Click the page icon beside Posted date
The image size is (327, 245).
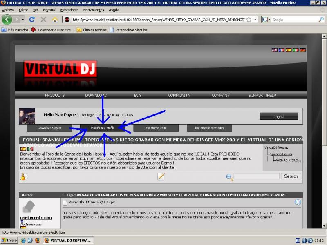(x=65, y=203)
